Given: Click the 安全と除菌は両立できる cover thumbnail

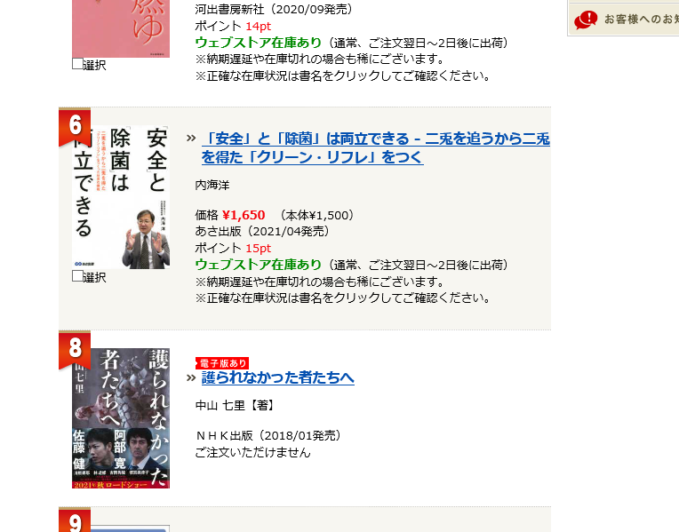Looking at the screenshot, I should (121, 197).
